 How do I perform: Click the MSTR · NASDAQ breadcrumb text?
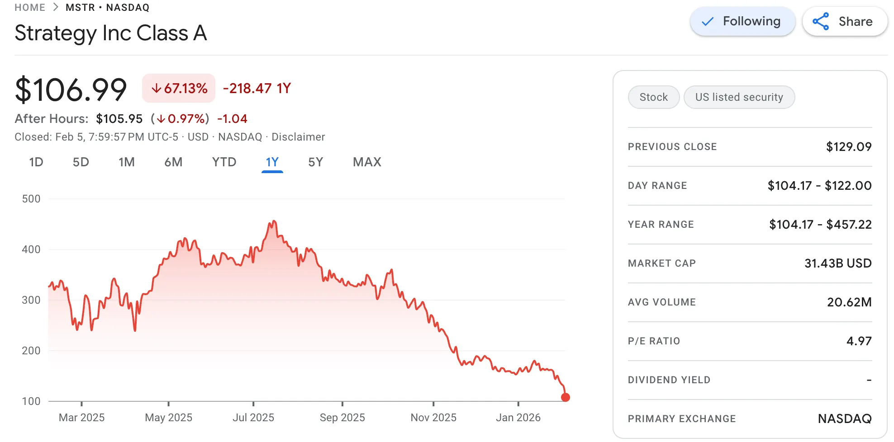[107, 7]
